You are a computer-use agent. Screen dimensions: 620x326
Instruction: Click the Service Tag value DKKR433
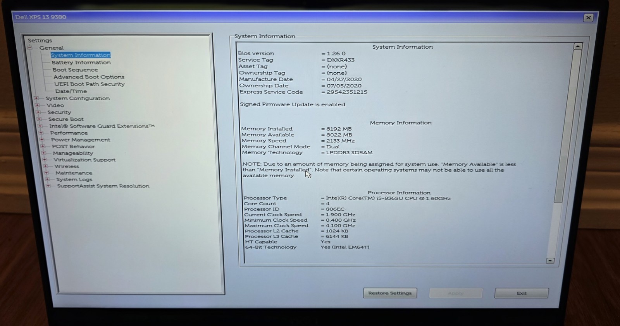click(x=341, y=60)
